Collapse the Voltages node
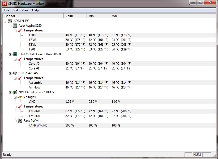The image size is (218, 159). click(15, 97)
